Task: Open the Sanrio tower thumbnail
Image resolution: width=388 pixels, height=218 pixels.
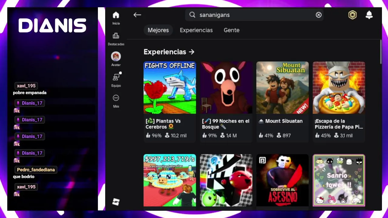Action: (x=339, y=180)
